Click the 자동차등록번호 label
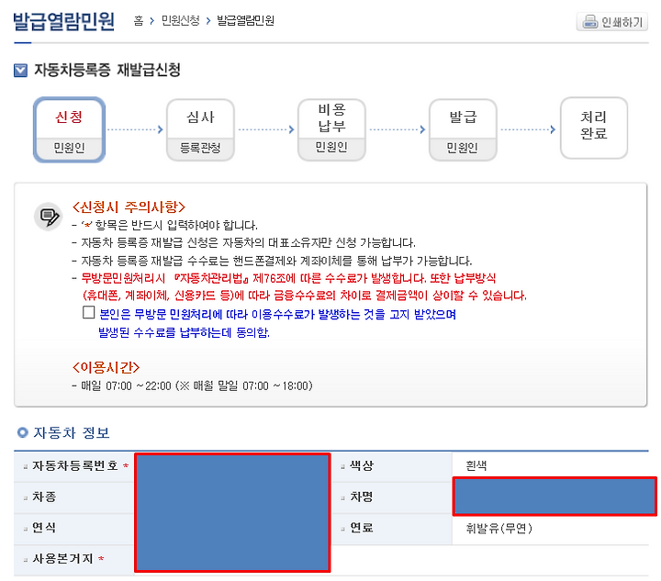 (x=75, y=465)
